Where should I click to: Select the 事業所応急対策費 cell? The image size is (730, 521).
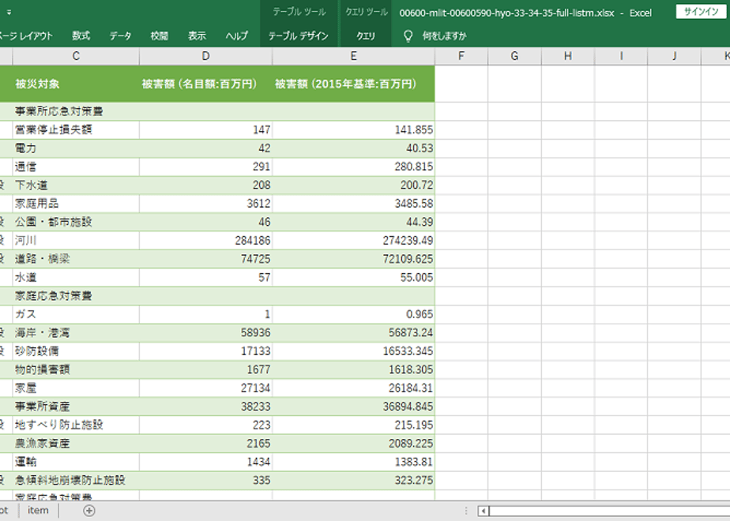(x=76, y=111)
